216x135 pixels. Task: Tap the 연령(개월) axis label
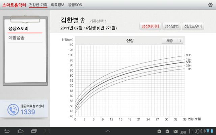[194, 119]
